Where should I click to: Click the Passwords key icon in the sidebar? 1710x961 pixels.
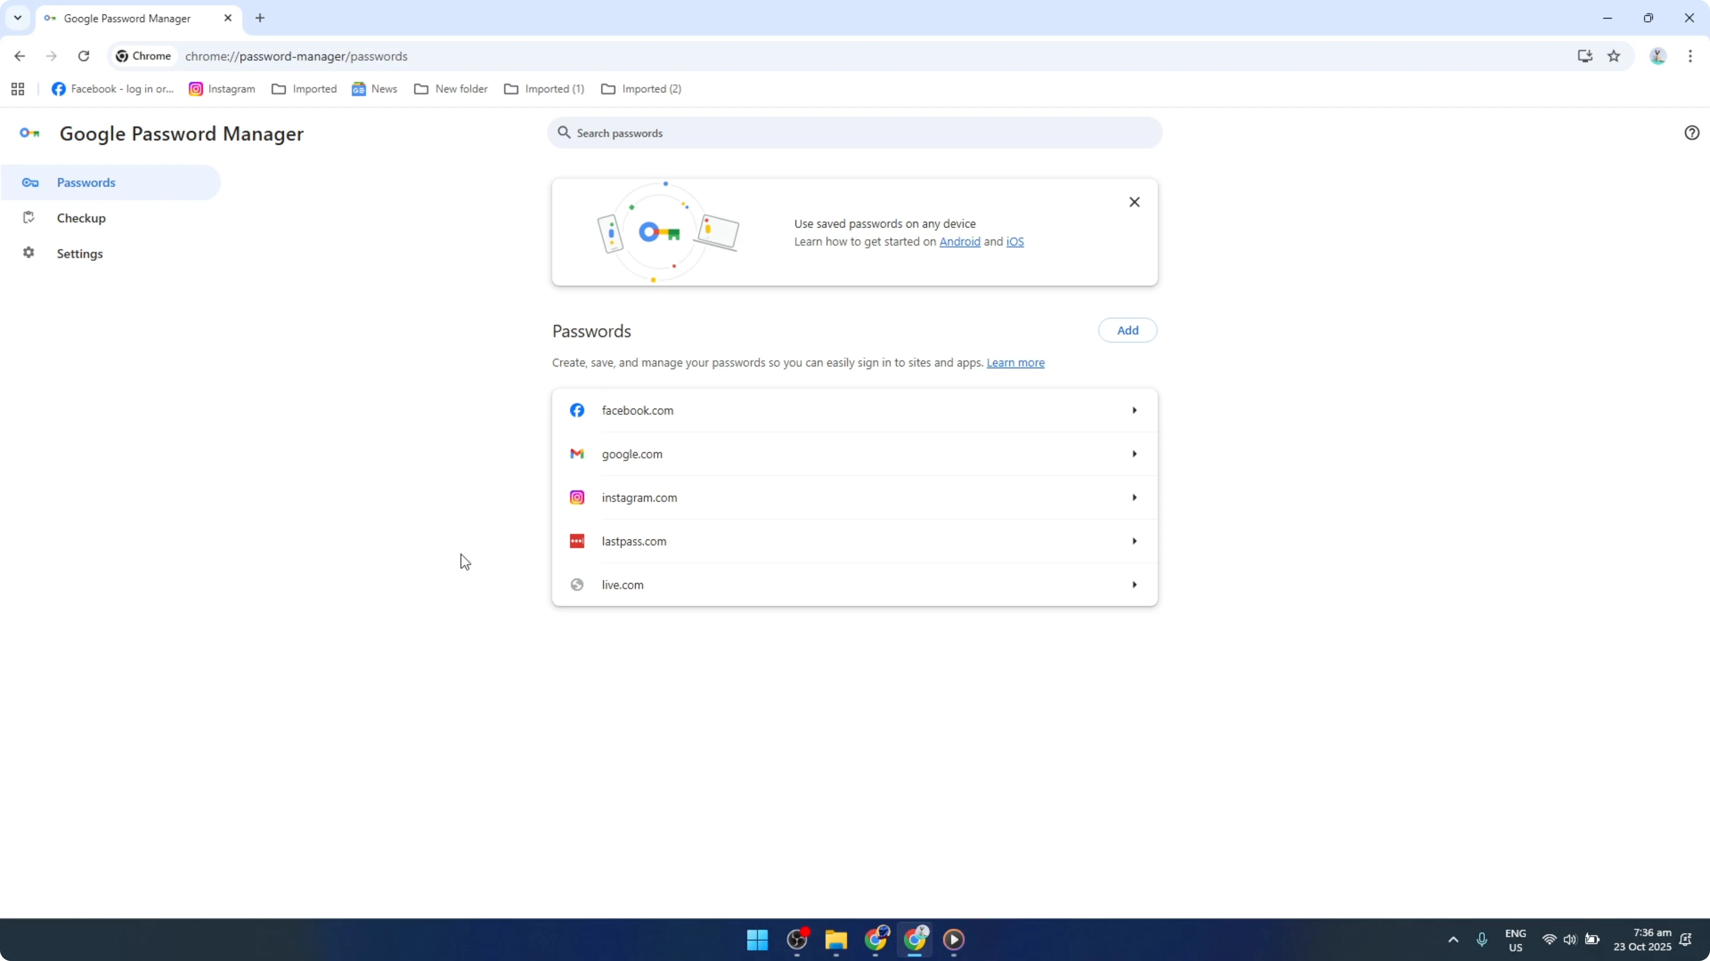pyautogui.click(x=30, y=182)
